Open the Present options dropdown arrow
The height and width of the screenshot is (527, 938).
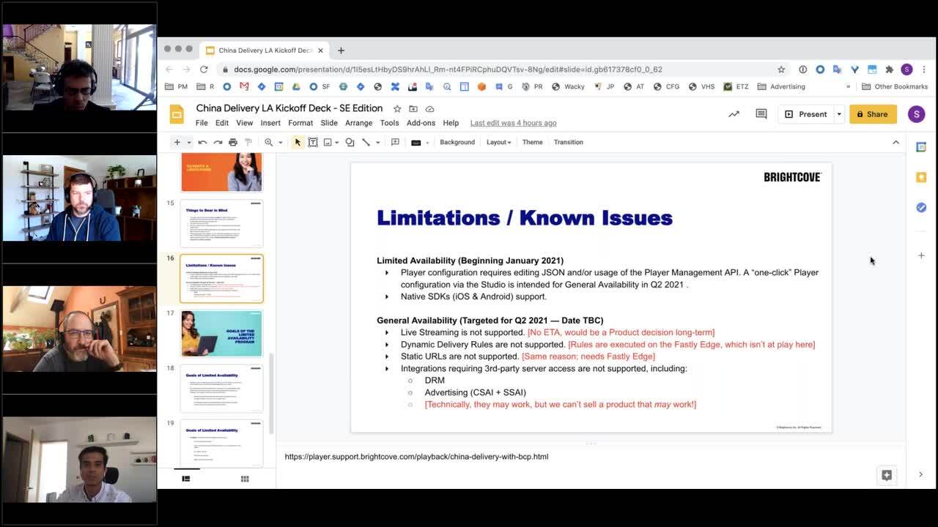(x=839, y=114)
